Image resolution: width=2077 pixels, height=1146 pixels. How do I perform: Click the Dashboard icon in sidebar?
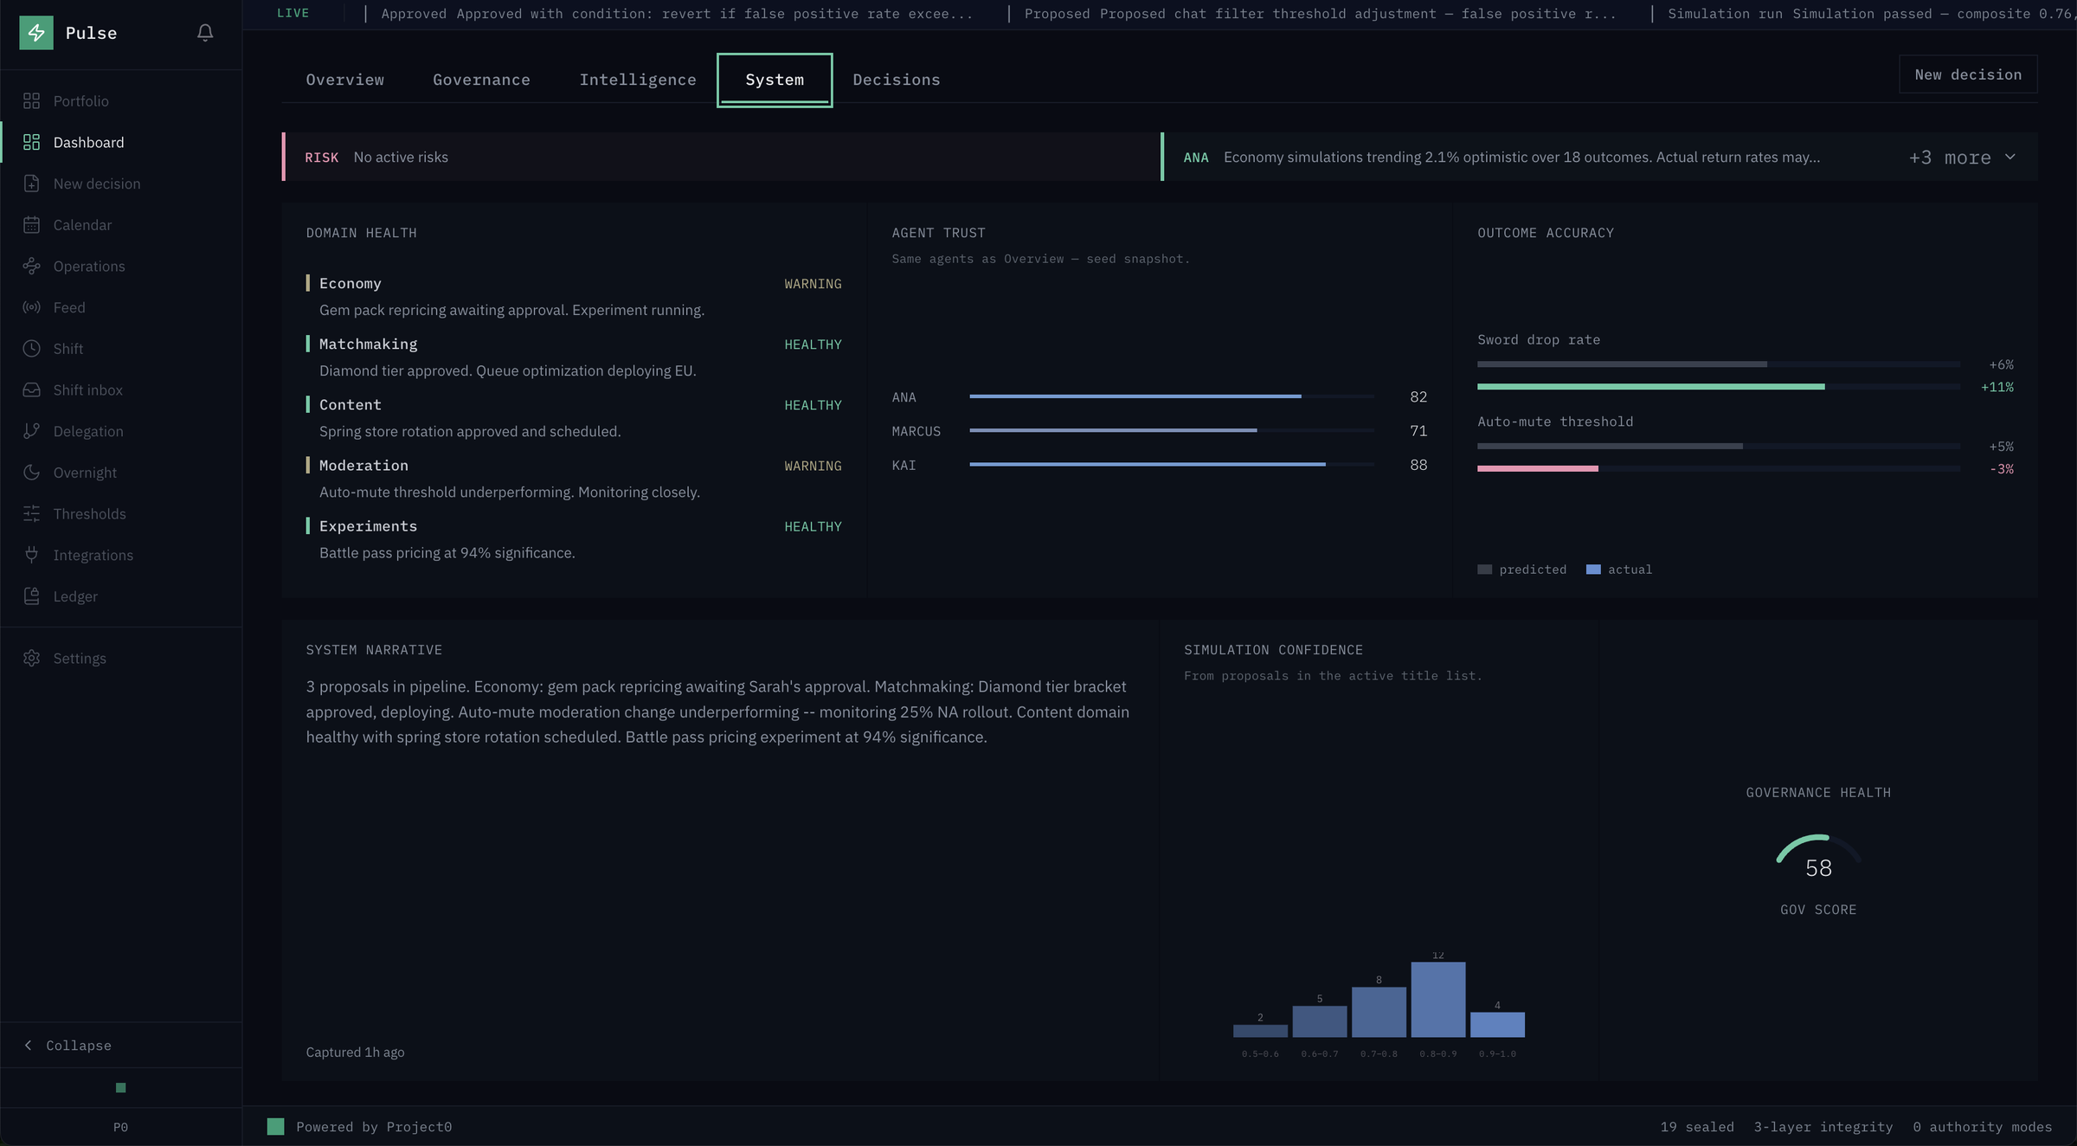pos(32,142)
